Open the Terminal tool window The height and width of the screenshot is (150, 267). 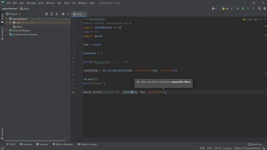pyautogui.click(x=42, y=144)
